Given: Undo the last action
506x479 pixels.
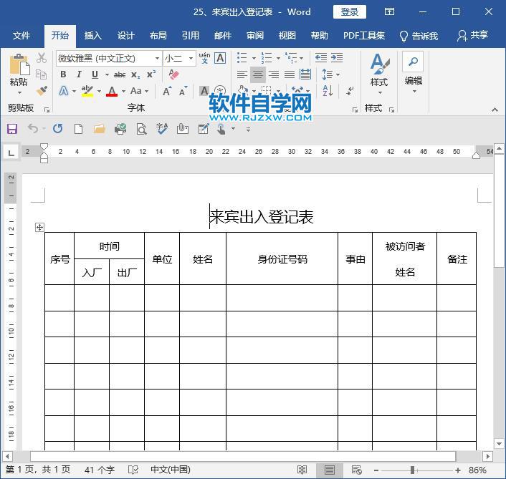Looking at the screenshot, I should 33,129.
